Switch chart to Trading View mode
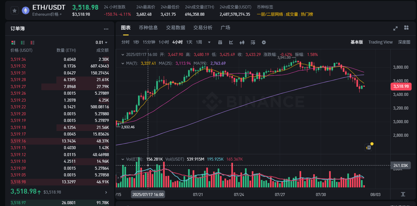Viewport: 417px width, 206px height. [380, 42]
